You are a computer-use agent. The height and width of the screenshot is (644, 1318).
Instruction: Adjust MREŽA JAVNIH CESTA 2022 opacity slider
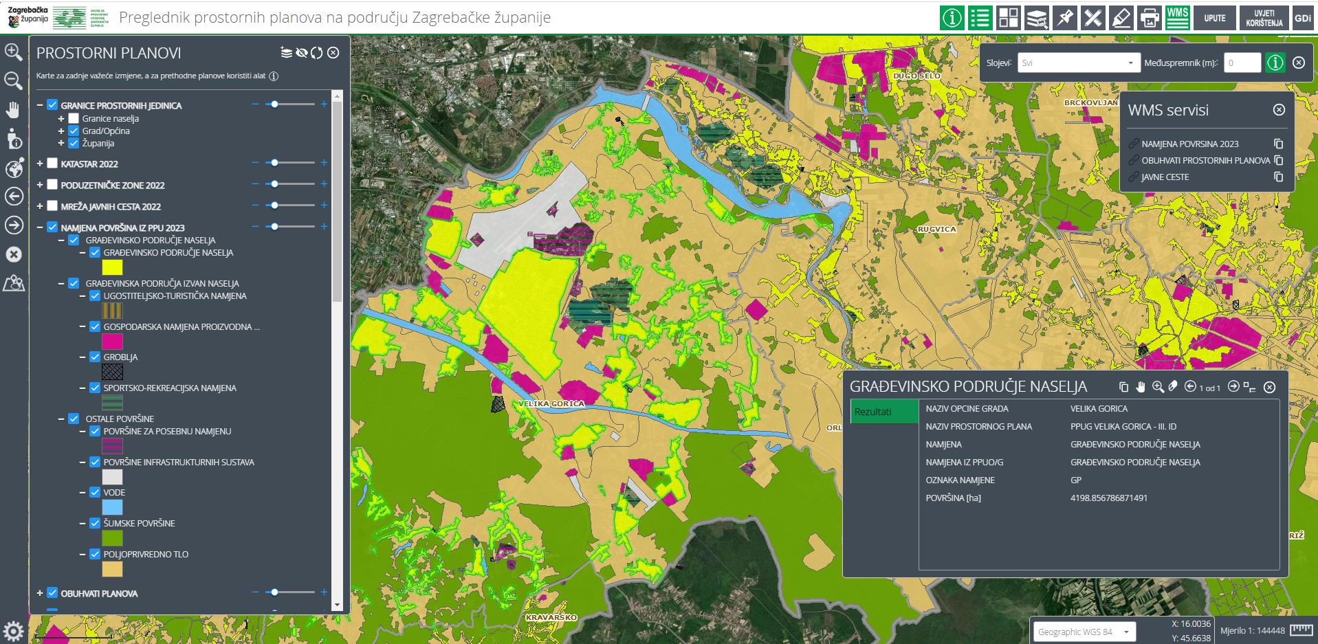click(x=274, y=206)
